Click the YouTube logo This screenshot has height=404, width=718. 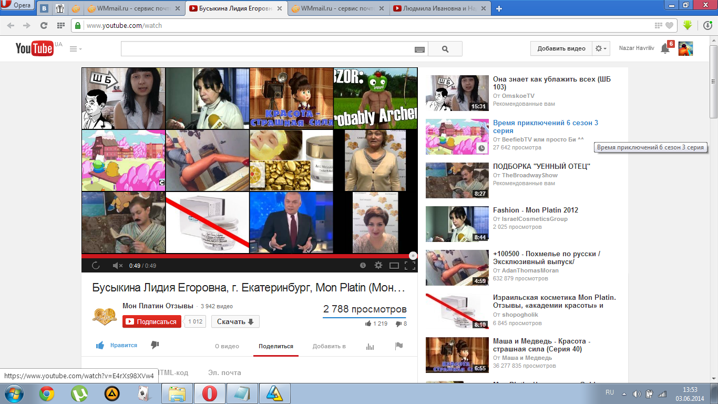(x=34, y=48)
